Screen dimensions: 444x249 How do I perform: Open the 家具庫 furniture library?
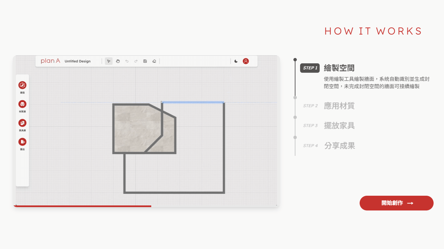pyautogui.click(x=22, y=123)
